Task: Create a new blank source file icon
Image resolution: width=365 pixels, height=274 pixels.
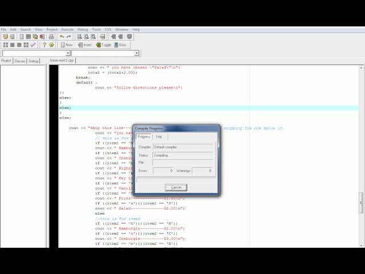Action: (x=22, y=37)
